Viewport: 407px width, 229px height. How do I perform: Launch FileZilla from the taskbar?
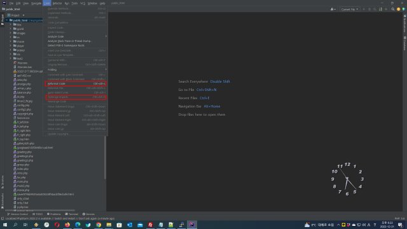click(150, 225)
